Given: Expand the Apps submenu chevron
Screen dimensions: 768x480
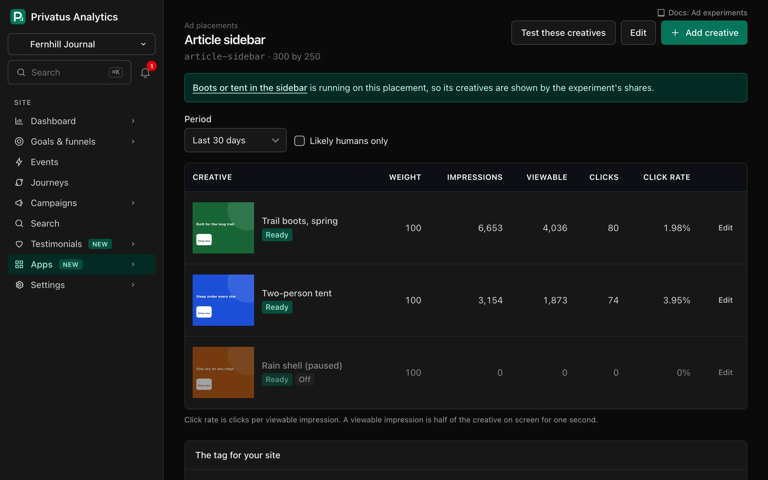Looking at the screenshot, I should click(x=133, y=264).
